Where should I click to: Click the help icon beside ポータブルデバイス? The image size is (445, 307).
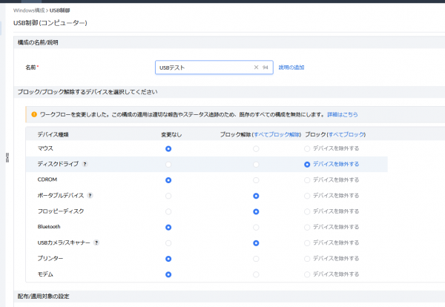[90, 196]
